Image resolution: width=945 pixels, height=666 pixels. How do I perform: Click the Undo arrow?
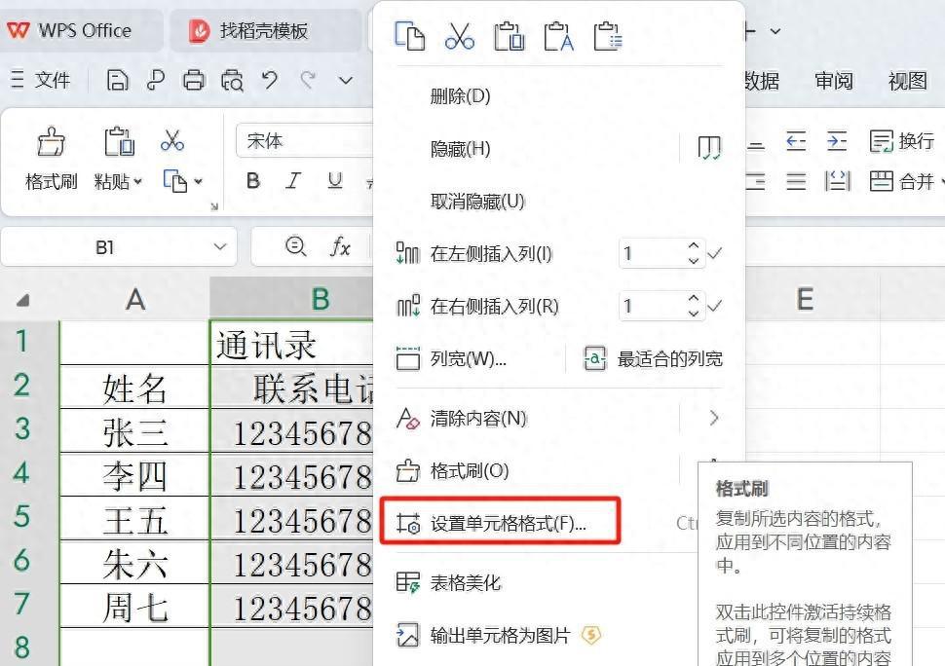click(x=270, y=80)
